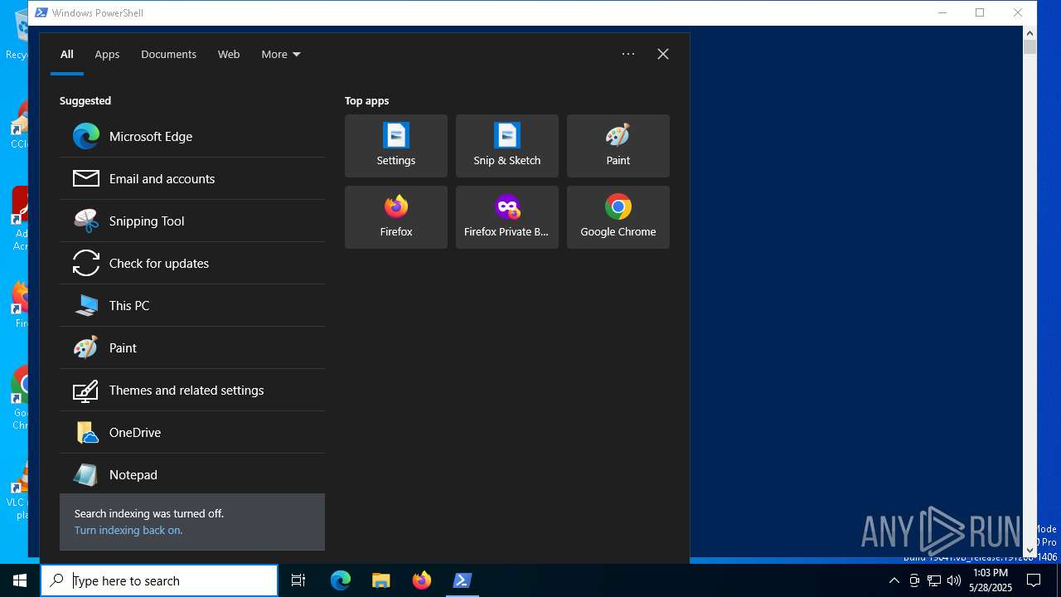
Task: Close the search panel with X
Action: (663, 54)
